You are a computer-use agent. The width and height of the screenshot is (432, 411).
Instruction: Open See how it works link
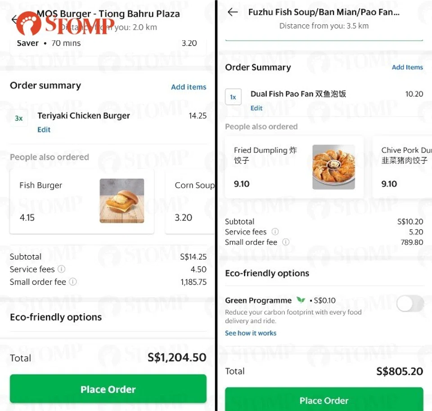pyautogui.click(x=251, y=333)
